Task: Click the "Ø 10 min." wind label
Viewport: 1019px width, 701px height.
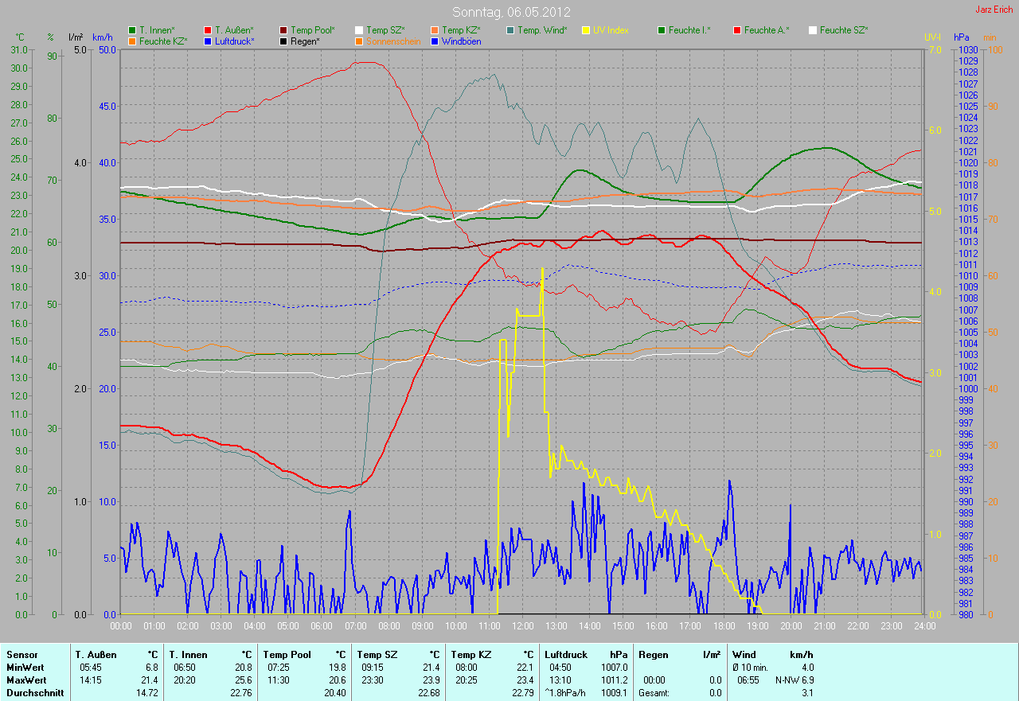Action: point(750,668)
